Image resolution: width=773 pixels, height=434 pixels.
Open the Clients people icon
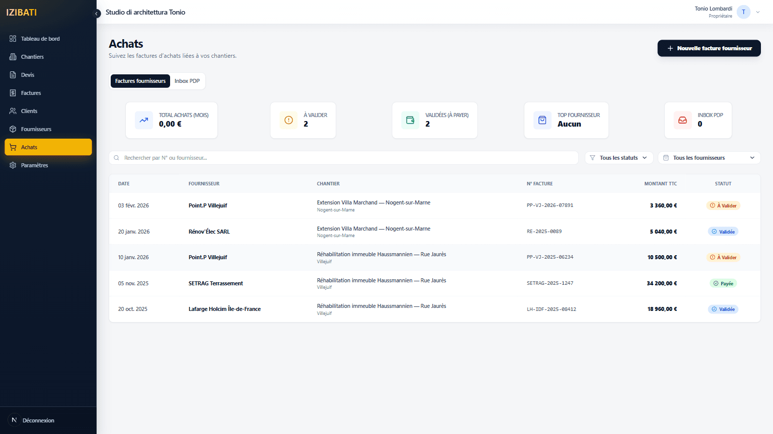[x=13, y=111]
